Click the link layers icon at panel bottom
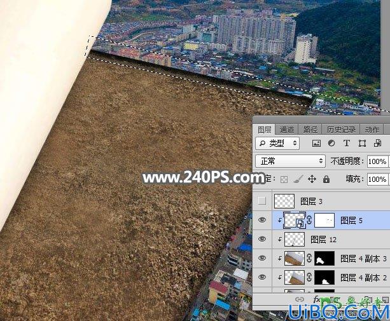The height and width of the screenshot is (321, 390). point(300,299)
